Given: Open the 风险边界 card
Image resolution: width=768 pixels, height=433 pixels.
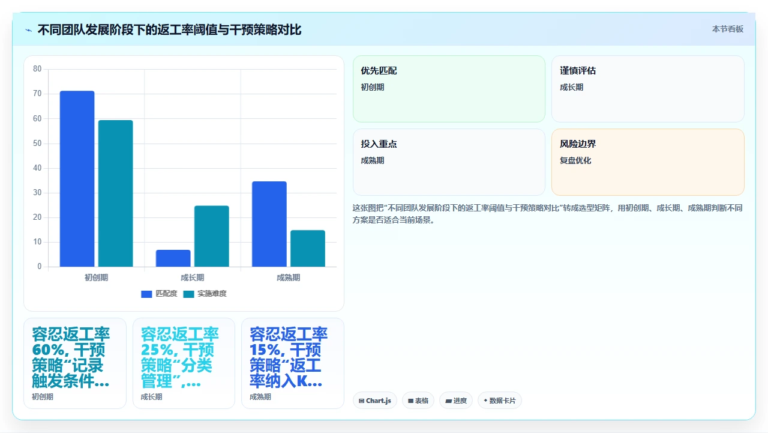Looking at the screenshot, I should click(647, 162).
